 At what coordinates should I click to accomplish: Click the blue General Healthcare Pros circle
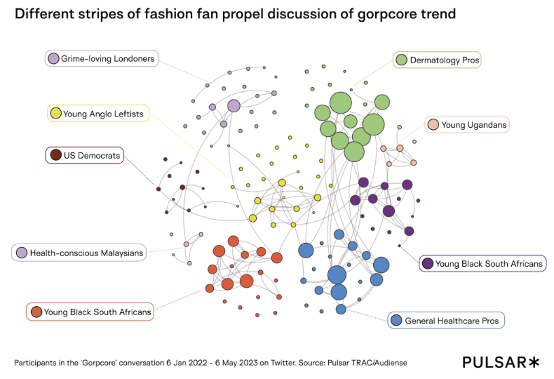pos(396,320)
